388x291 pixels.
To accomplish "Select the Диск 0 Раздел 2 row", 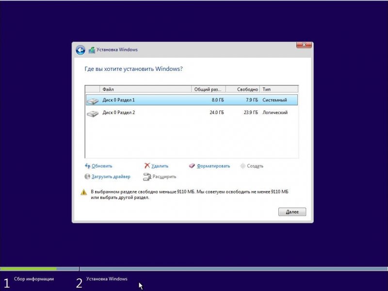I will pyautogui.click(x=192, y=113).
